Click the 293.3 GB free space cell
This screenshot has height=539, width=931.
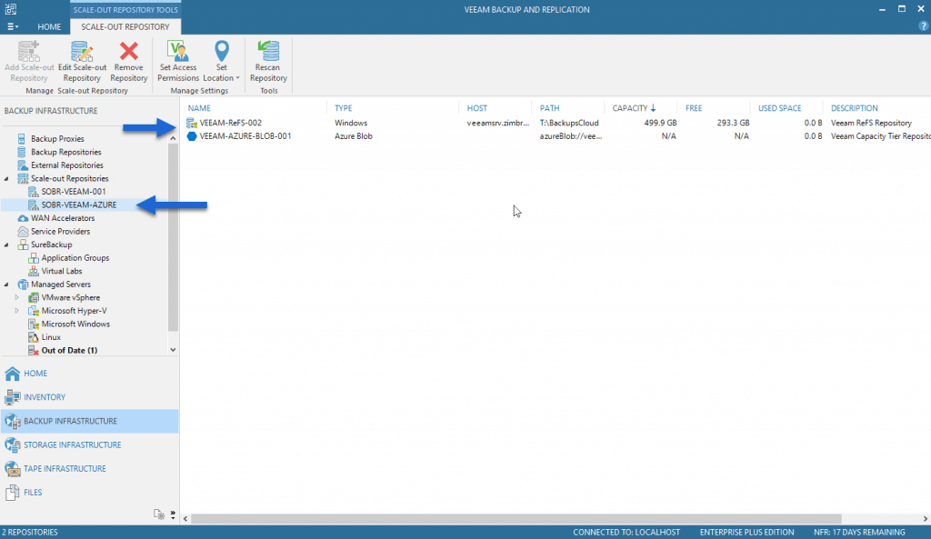coord(733,123)
